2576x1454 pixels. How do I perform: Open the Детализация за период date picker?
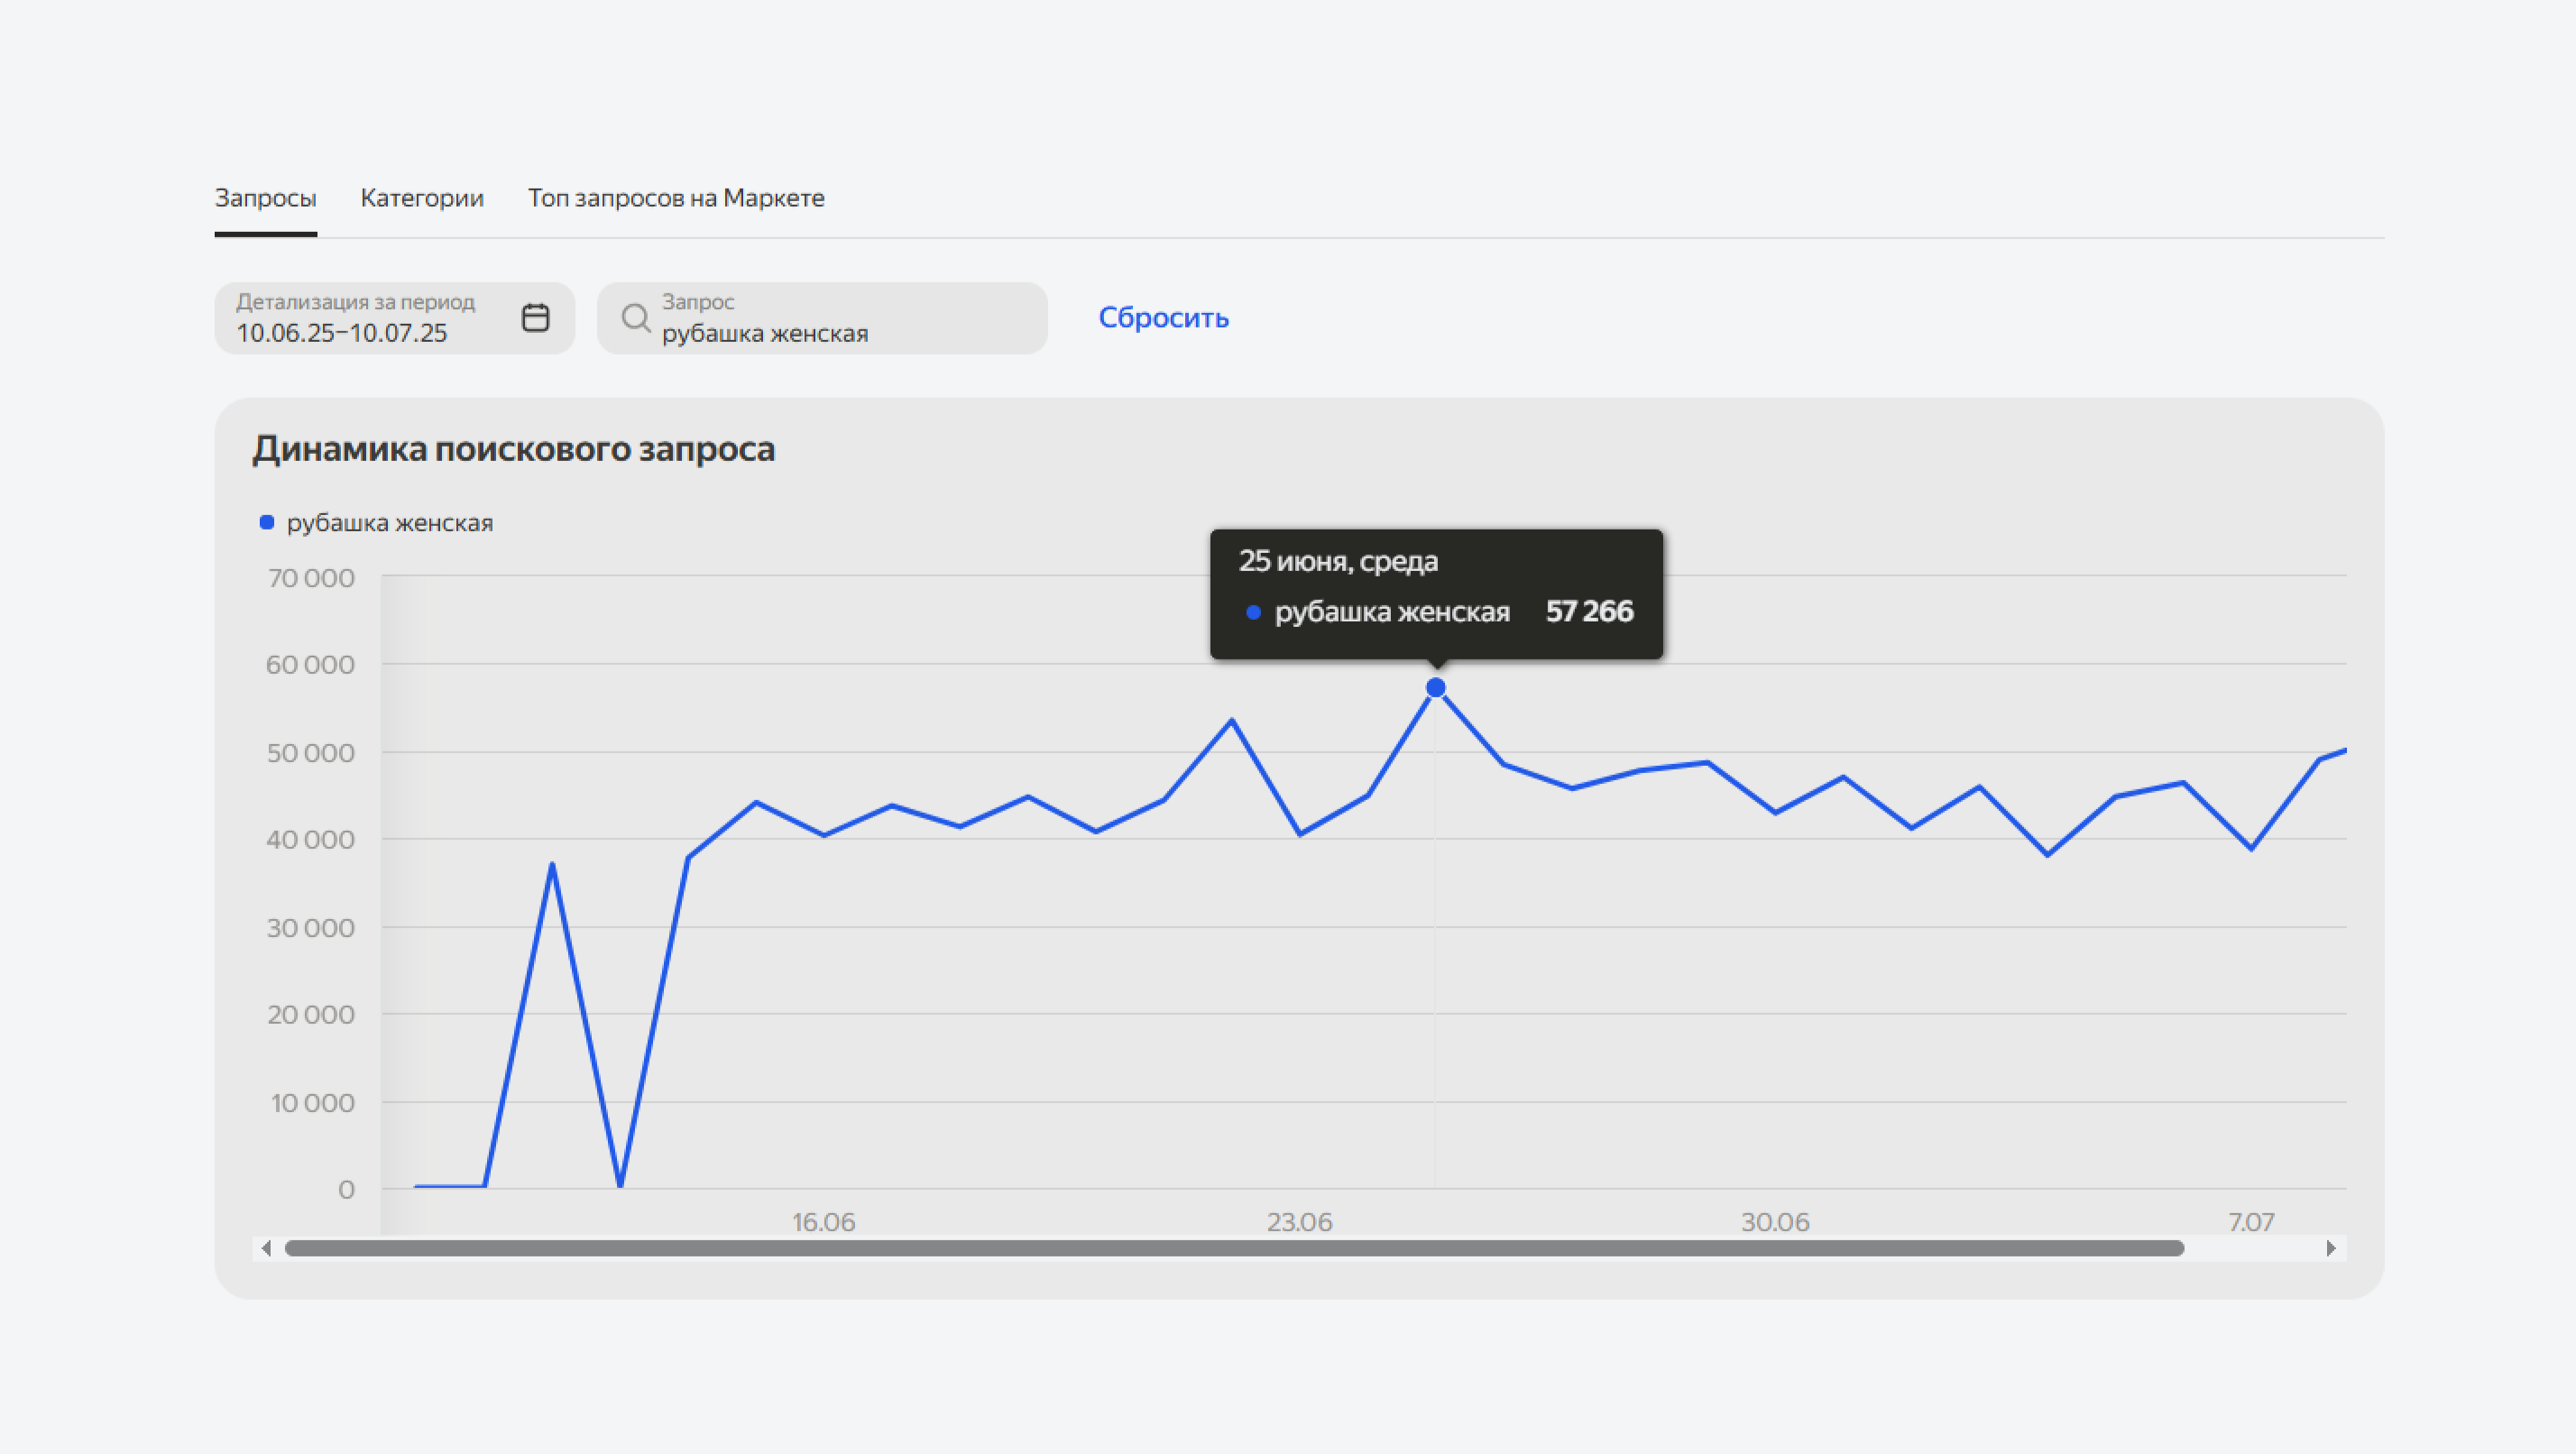point(394,318)
